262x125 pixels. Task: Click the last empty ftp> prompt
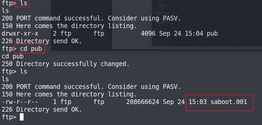pos(9,117)
